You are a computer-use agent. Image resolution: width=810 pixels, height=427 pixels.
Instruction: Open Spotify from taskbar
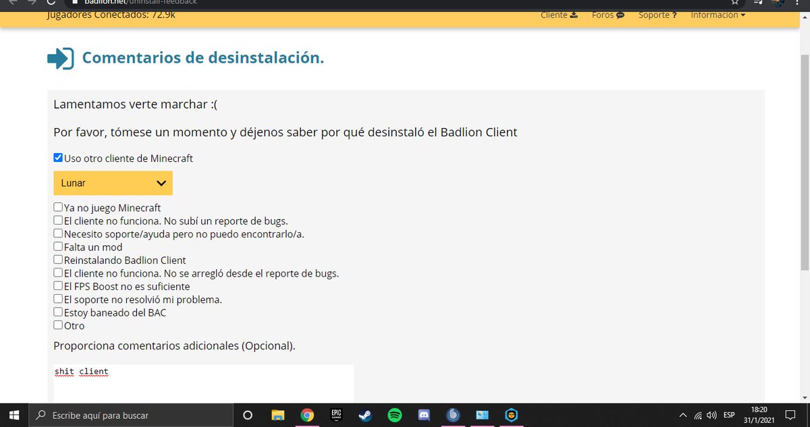click(x=396, y=415)
